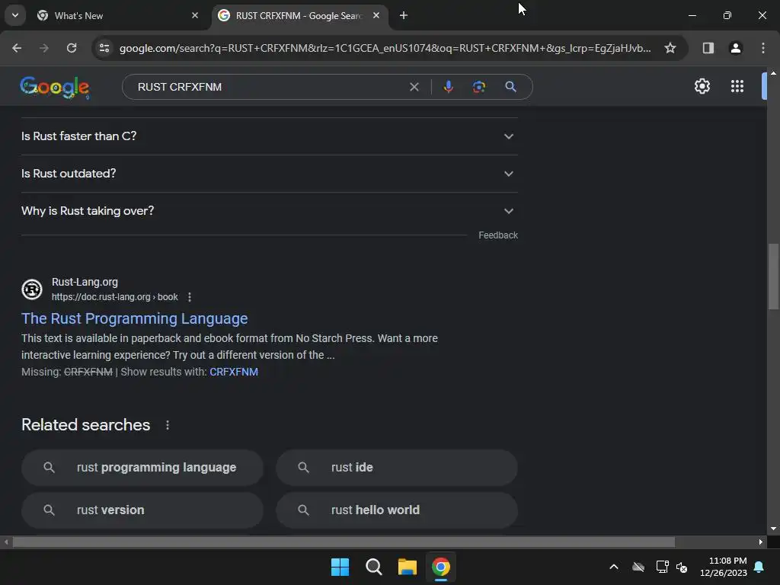780x585 pixels.
Task: Open the tab search dropdown
Action: pos(15,15)
